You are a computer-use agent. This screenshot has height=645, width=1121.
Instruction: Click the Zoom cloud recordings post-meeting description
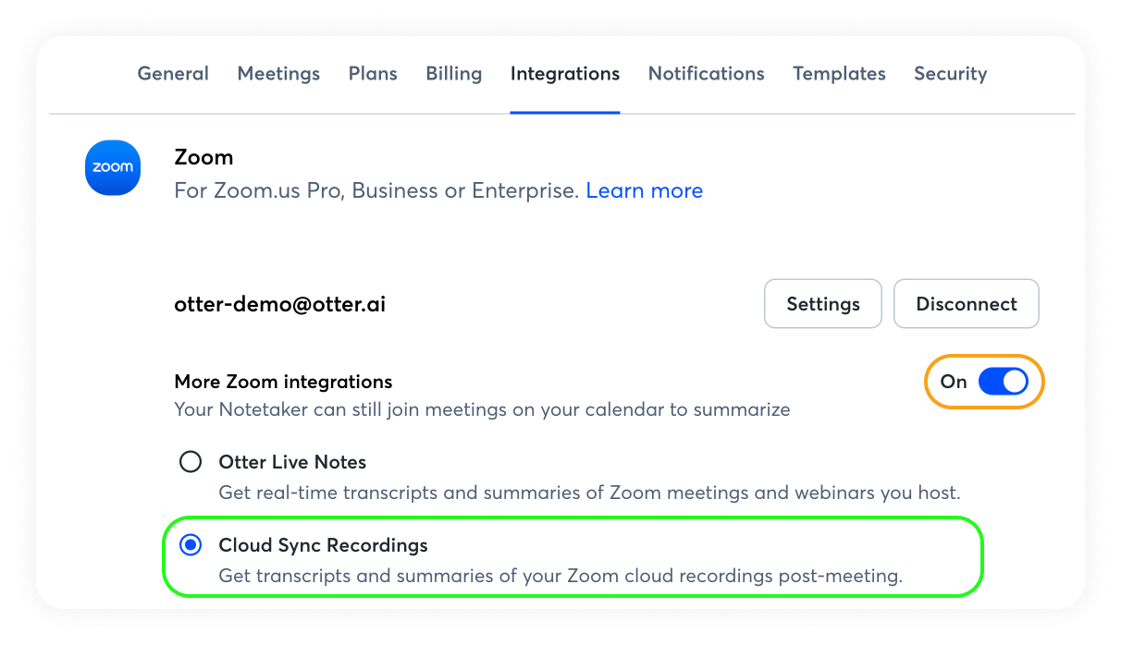click(x=560, y=576)
